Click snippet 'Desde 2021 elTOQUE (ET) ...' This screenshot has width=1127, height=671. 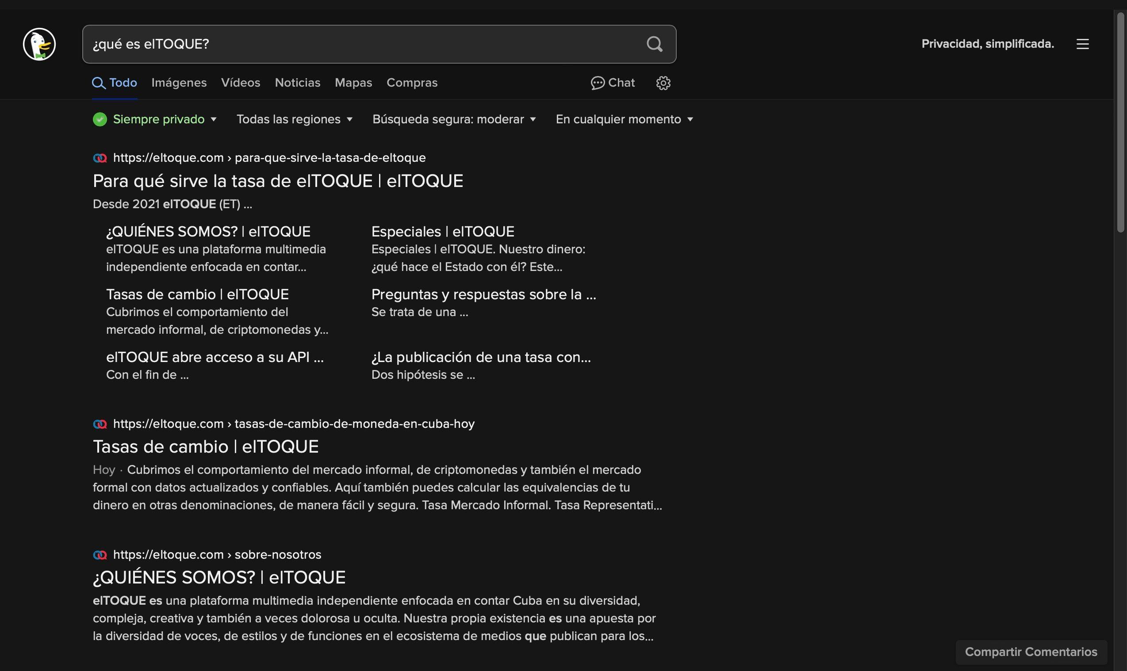[172, 204]
